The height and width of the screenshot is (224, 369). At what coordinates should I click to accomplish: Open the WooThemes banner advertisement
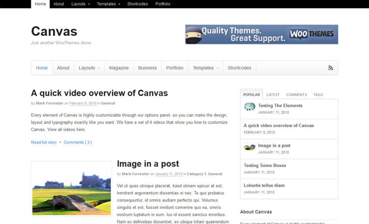[261, 34]
